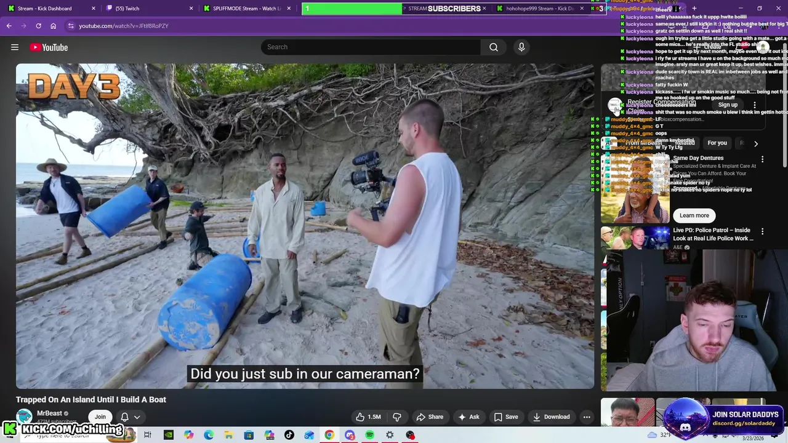788x443 pixels.
Task: Show more filter chips with right arrow
Action: point(756,143)
